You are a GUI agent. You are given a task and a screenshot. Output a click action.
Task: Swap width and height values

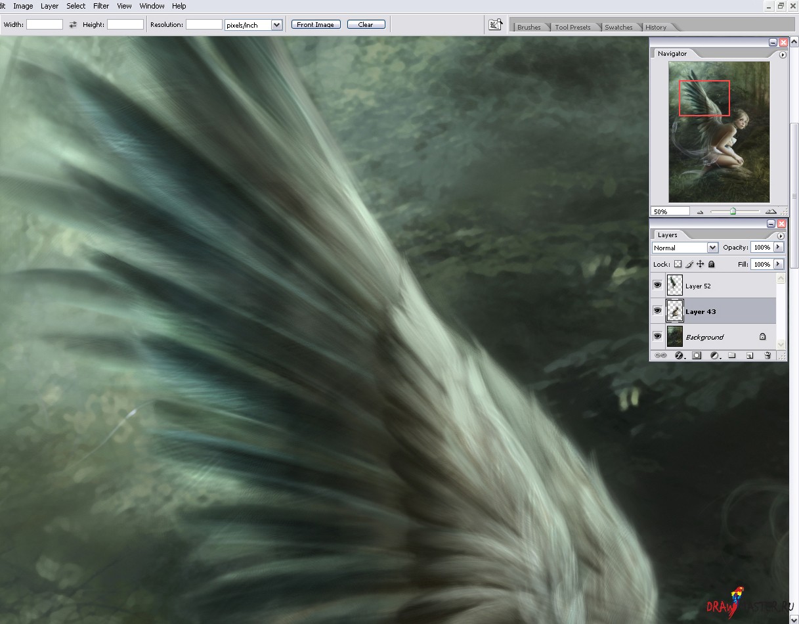(x=73, y=25)
